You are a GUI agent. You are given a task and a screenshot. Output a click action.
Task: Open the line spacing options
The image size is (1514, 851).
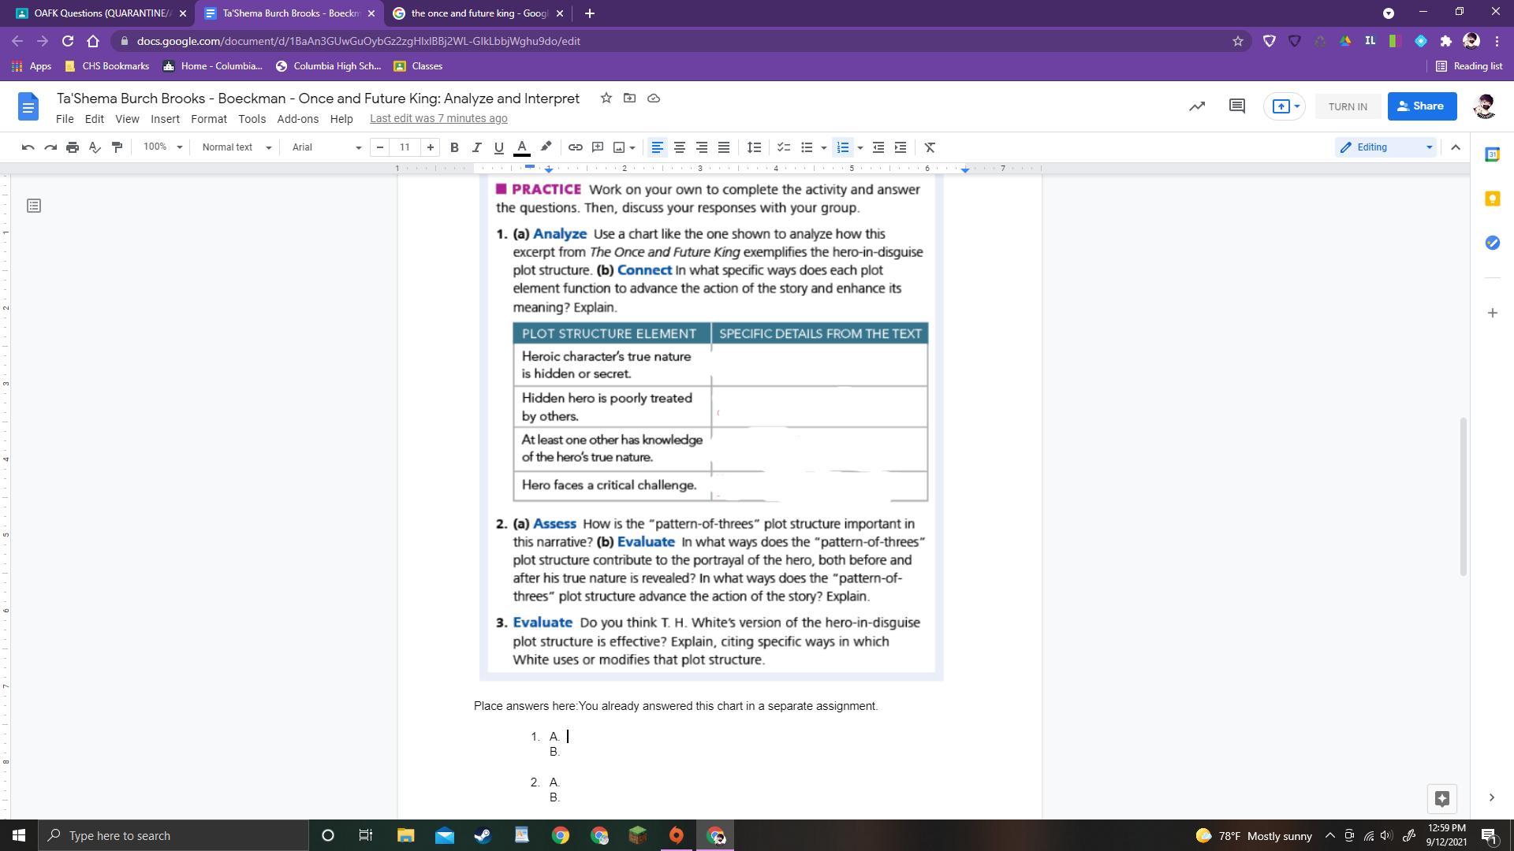754,147
